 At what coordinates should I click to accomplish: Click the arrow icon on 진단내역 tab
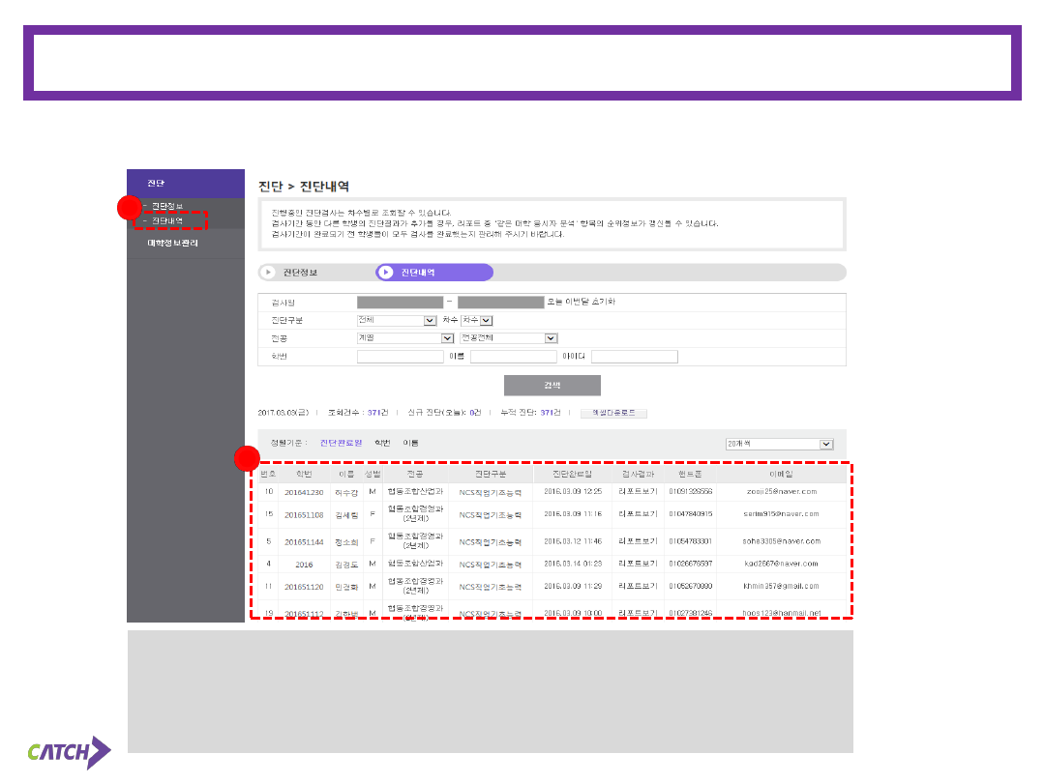(x=386, y=273)
